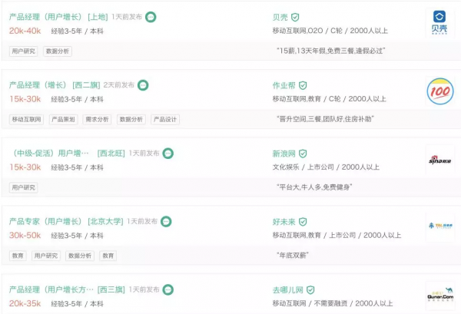This screenshot has width=461, height=314.
Task: Select 用户研究 tag on 新浪网 job
Action: 24,187
